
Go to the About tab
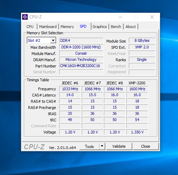(x=131, y=27)
